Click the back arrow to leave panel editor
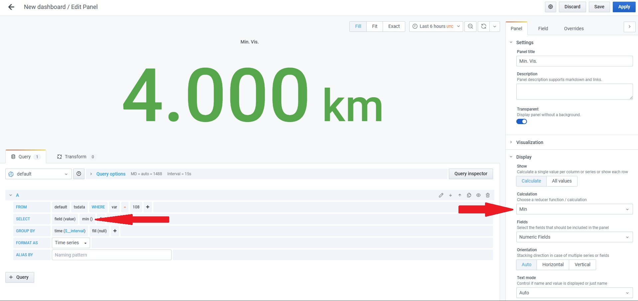The image size is (638, 301). click(11, 7)
